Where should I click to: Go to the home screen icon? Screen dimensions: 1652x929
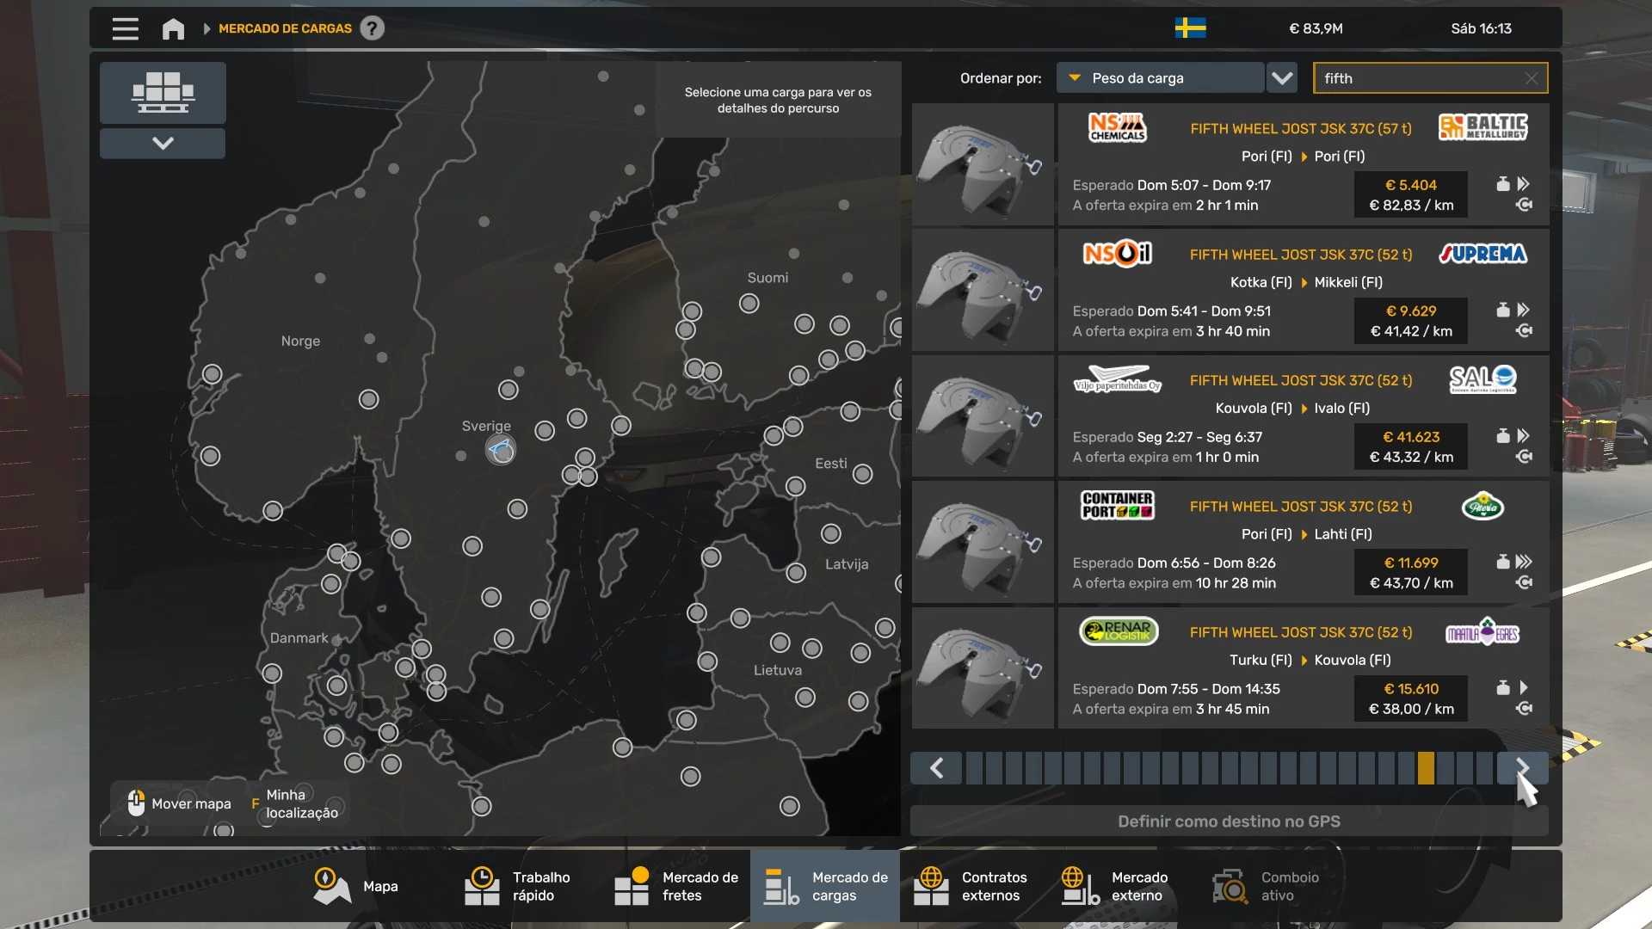point(173,28)
